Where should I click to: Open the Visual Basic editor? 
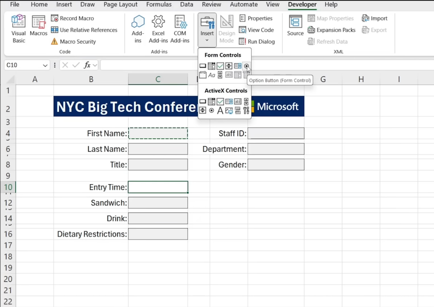pyautogui.click(x=19, y=29)
